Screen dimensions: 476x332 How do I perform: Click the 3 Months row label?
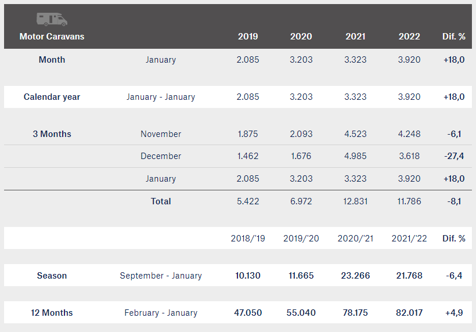[52, 134]
